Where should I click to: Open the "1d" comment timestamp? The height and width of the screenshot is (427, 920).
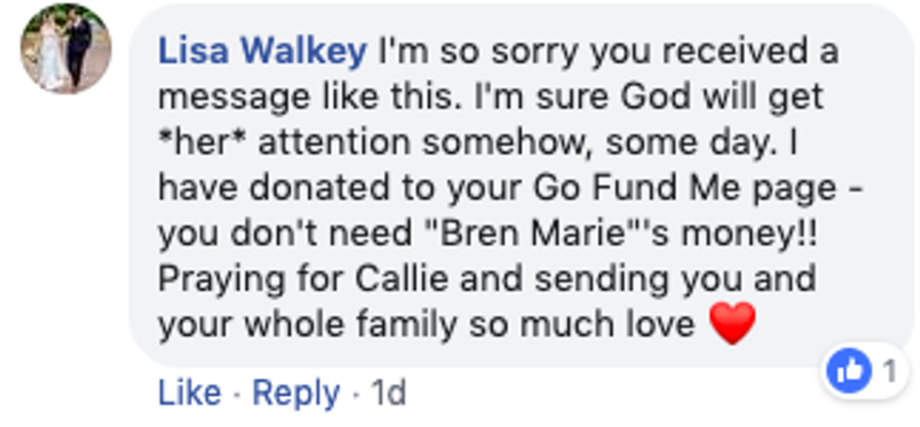(389, 393)
